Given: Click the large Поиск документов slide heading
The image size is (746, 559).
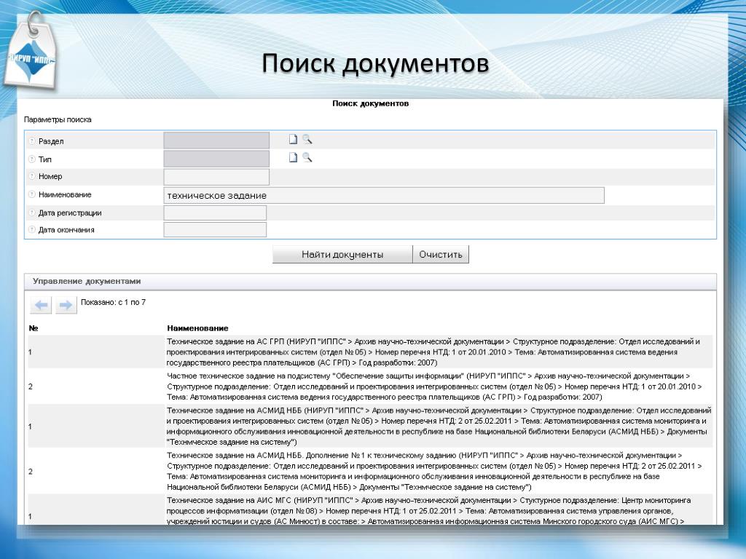Looking at the screenshot, I should [375, 64].
